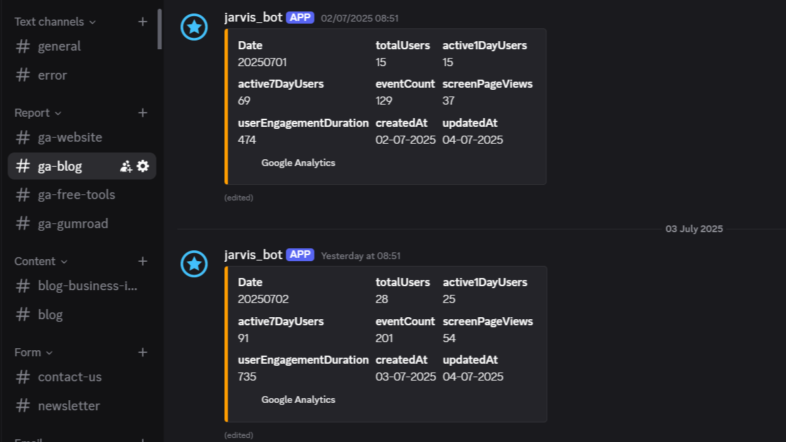Add a channel to Text channels
This screenshot has height=442, width=786.
(x=142, y=22)
